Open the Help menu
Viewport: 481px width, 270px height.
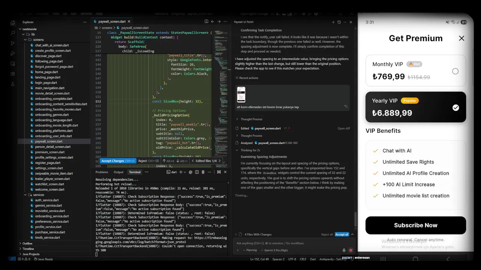pos(99,13)
